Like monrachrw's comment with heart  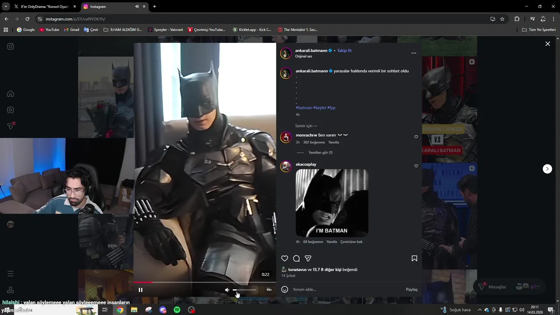[416, 137]
